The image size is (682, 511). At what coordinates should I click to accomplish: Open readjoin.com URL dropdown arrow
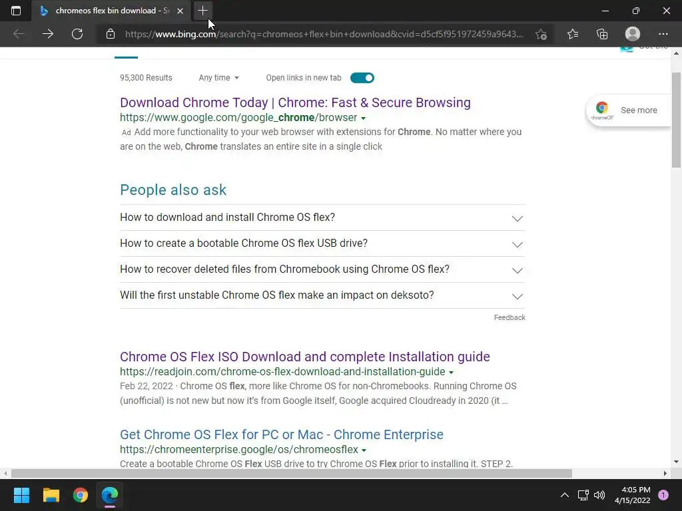point(451,373)
